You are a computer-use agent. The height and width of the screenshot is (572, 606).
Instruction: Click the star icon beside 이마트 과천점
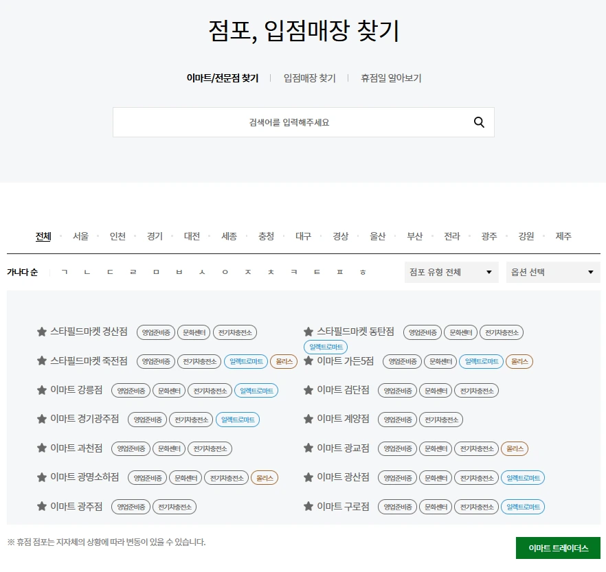tap(41, 448)
